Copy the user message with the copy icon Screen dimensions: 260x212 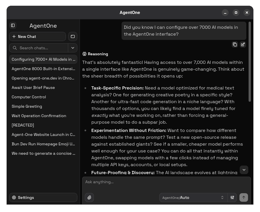click(x=235, y=44)
